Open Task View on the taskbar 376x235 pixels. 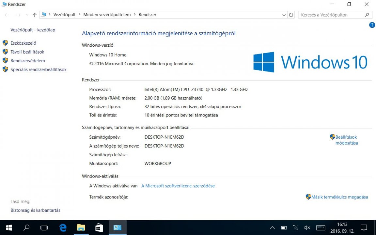point(44,227)
